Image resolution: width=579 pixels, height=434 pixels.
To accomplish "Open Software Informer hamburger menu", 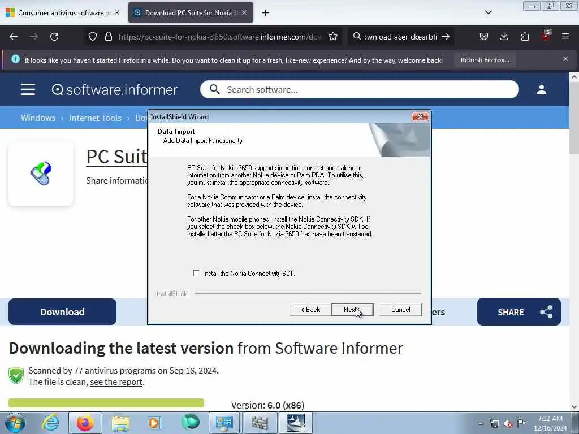I will pyautogui.click(x=28, y=89).
